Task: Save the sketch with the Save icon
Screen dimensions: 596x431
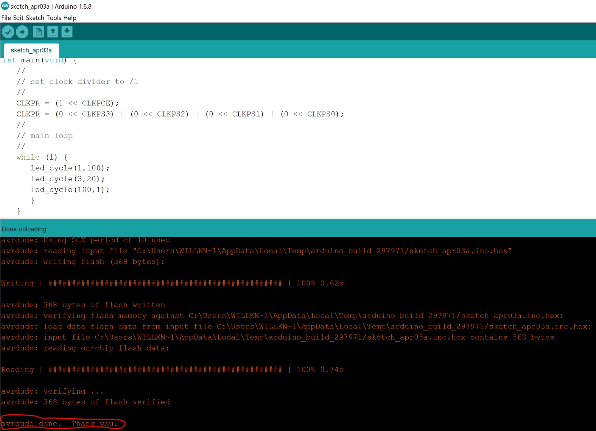Action: 67,32
